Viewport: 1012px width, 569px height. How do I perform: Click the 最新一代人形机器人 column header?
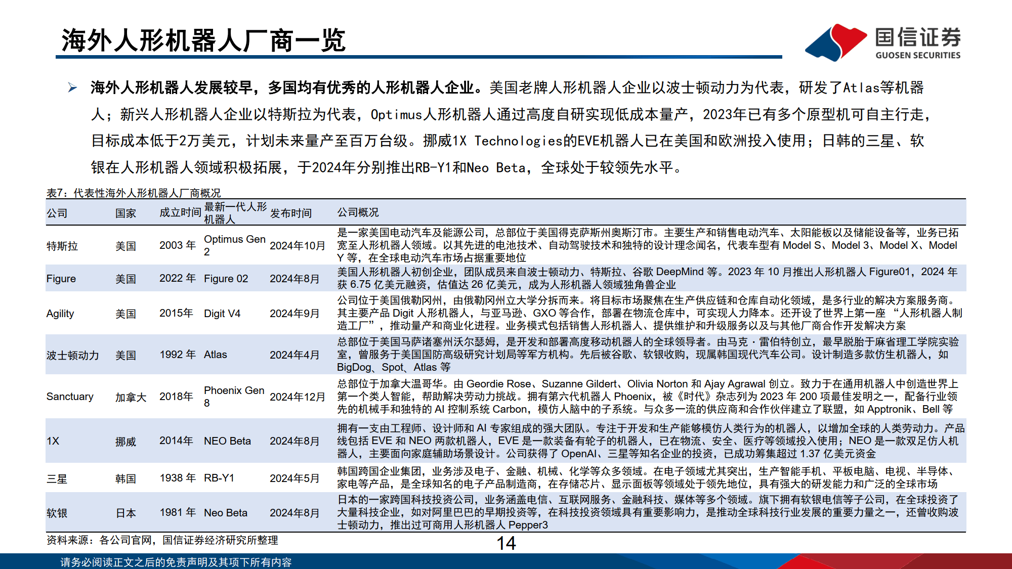(235, 213)
